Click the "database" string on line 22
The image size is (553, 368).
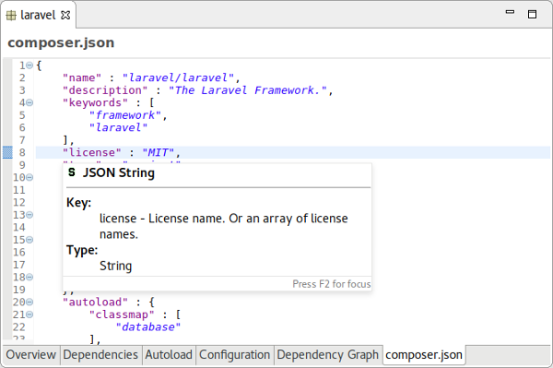point(148,327)
